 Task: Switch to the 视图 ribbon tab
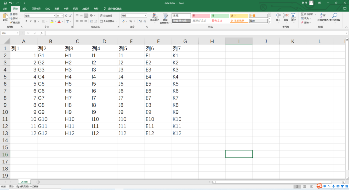pyautogui.click(x=75, y=9)
